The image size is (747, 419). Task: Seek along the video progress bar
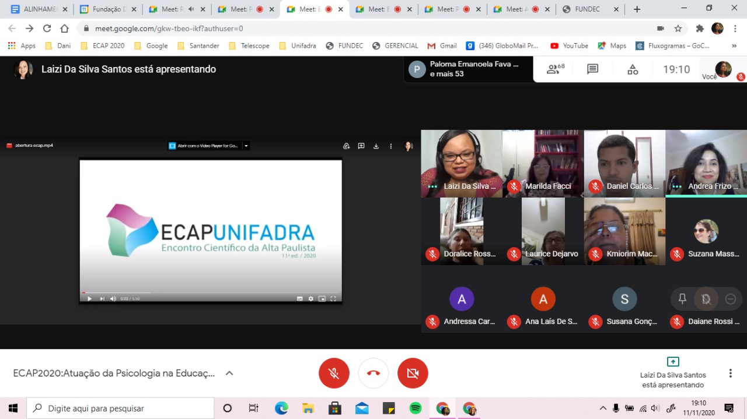click(211, 293)
